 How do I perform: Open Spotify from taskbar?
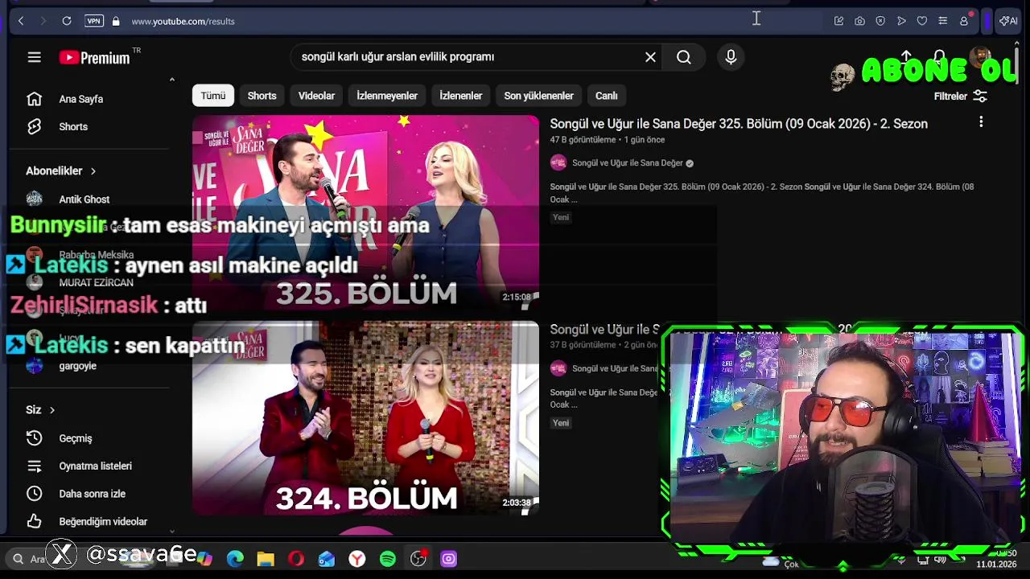[388, 559]
